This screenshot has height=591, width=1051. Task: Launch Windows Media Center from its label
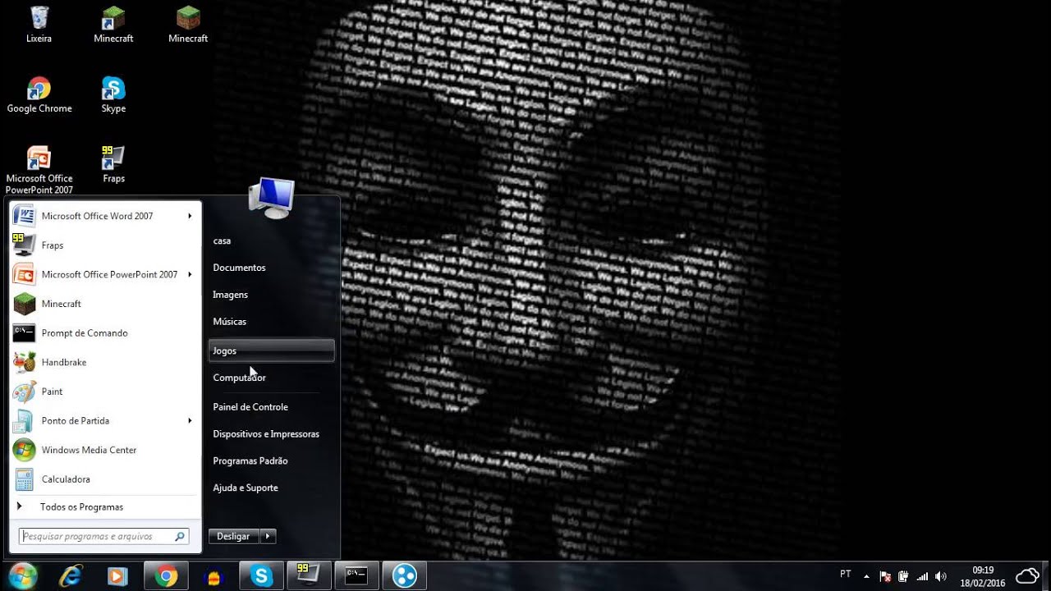pyautogui.click(x=89, y=450)
